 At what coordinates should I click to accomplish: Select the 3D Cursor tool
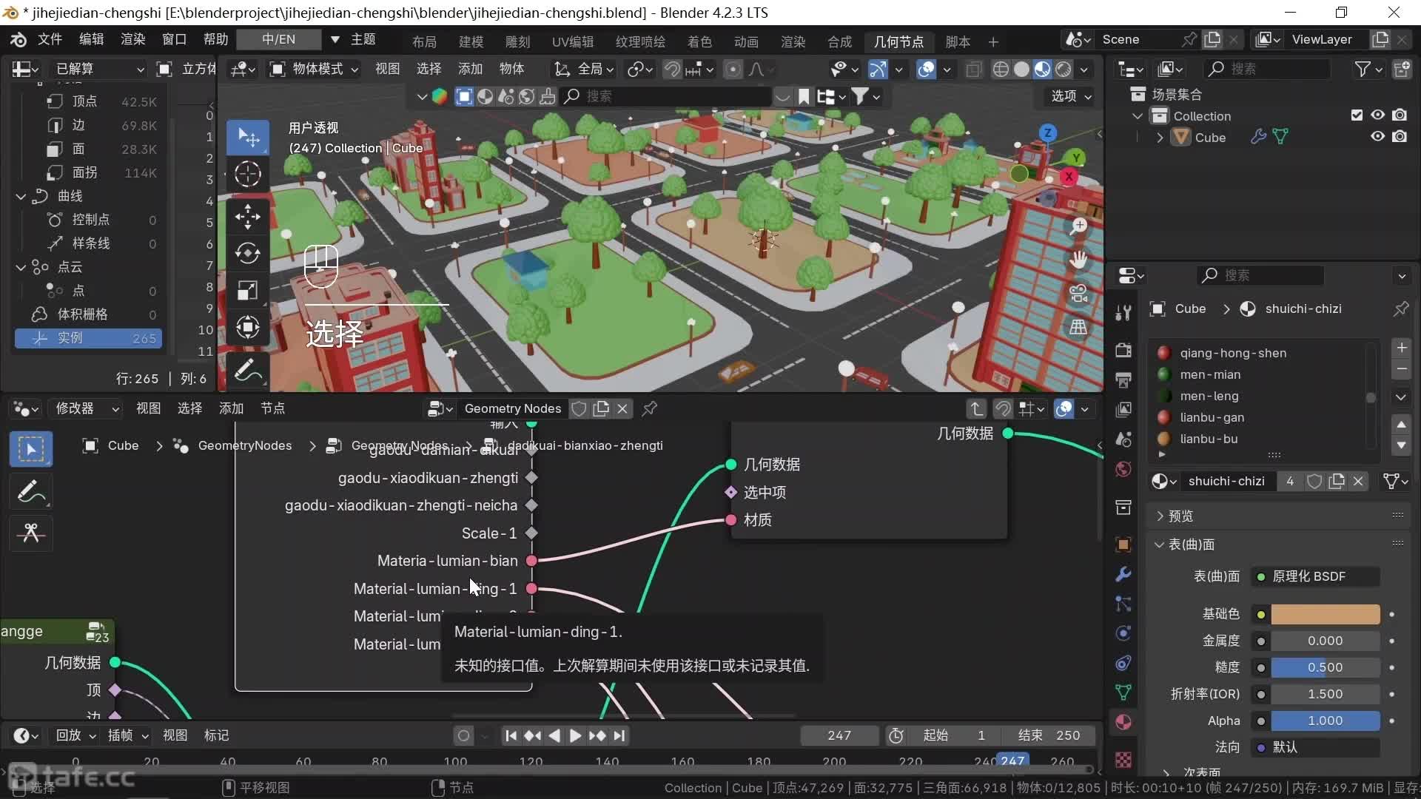(247, 174)
